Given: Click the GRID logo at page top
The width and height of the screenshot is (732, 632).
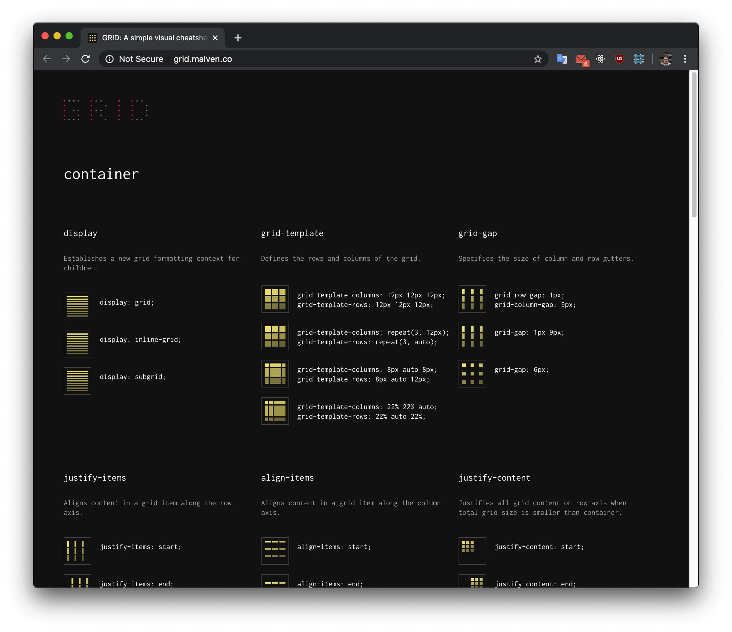Looking at the screenshot, I should 105,110.
